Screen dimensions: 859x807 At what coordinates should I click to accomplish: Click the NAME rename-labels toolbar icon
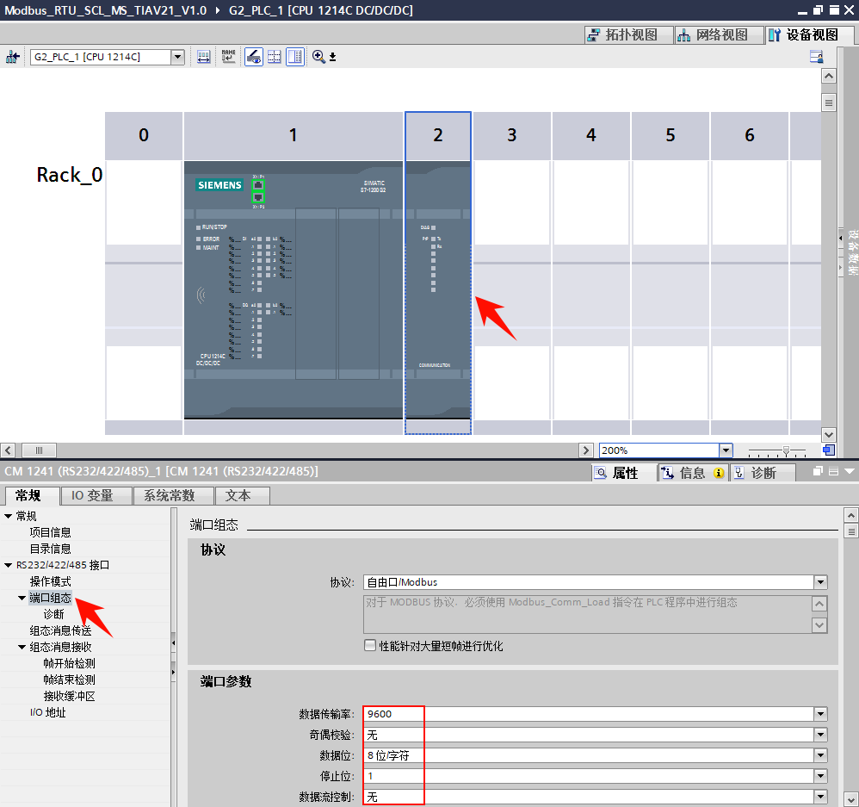[x=228, y=57]
